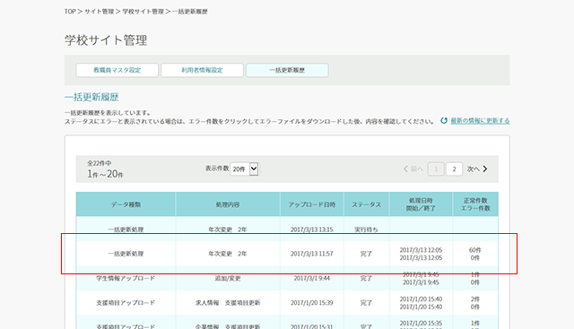
Task: Click the アップロード日時 column header
Action: coord(312,204)
